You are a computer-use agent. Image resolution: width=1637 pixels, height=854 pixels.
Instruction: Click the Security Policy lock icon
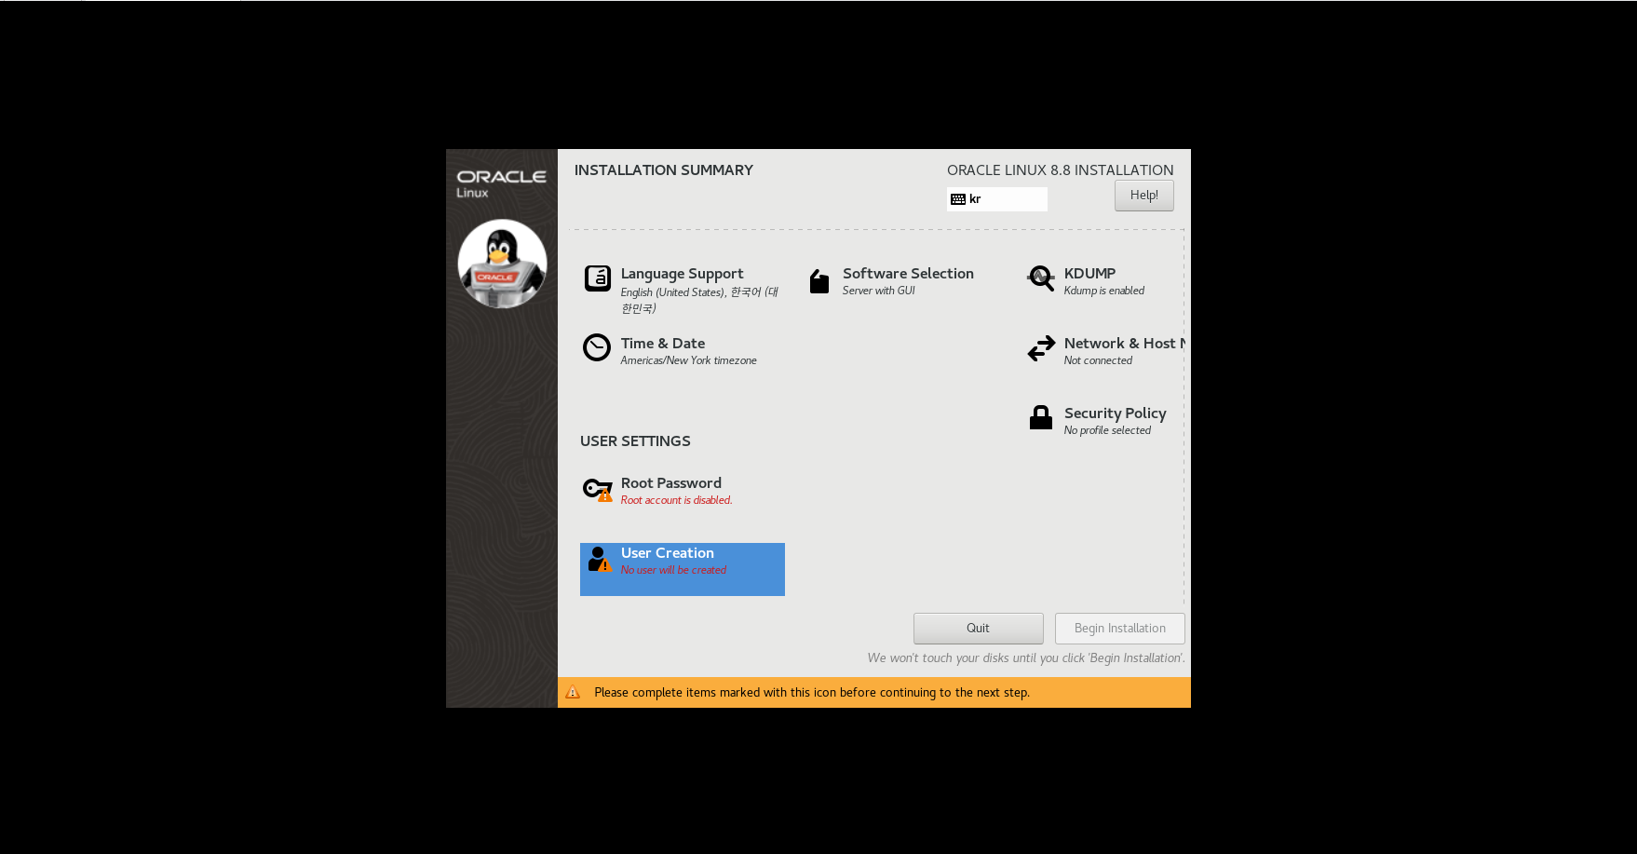1041,417
